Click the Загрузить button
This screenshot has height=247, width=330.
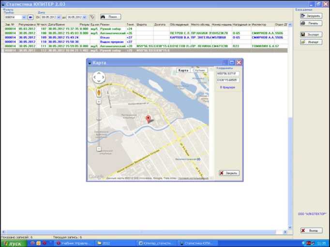[311, 16]
